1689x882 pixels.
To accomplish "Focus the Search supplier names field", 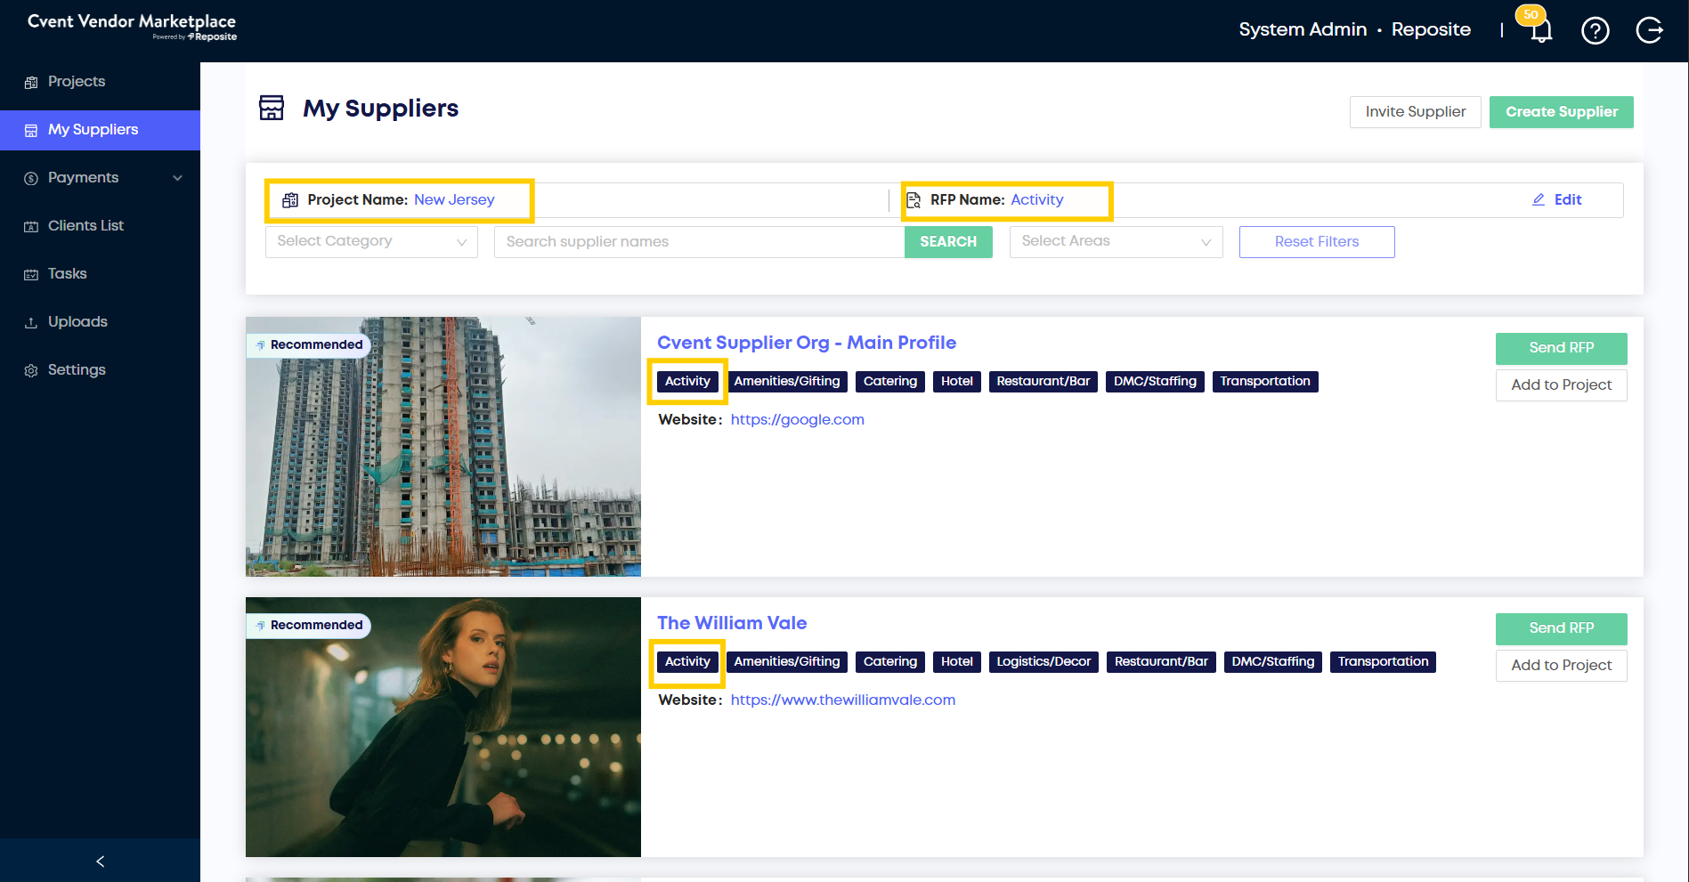I will tap(700, 242).
